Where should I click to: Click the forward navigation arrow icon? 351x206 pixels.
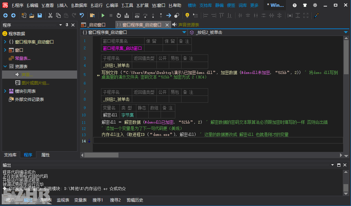coord(13,15)
